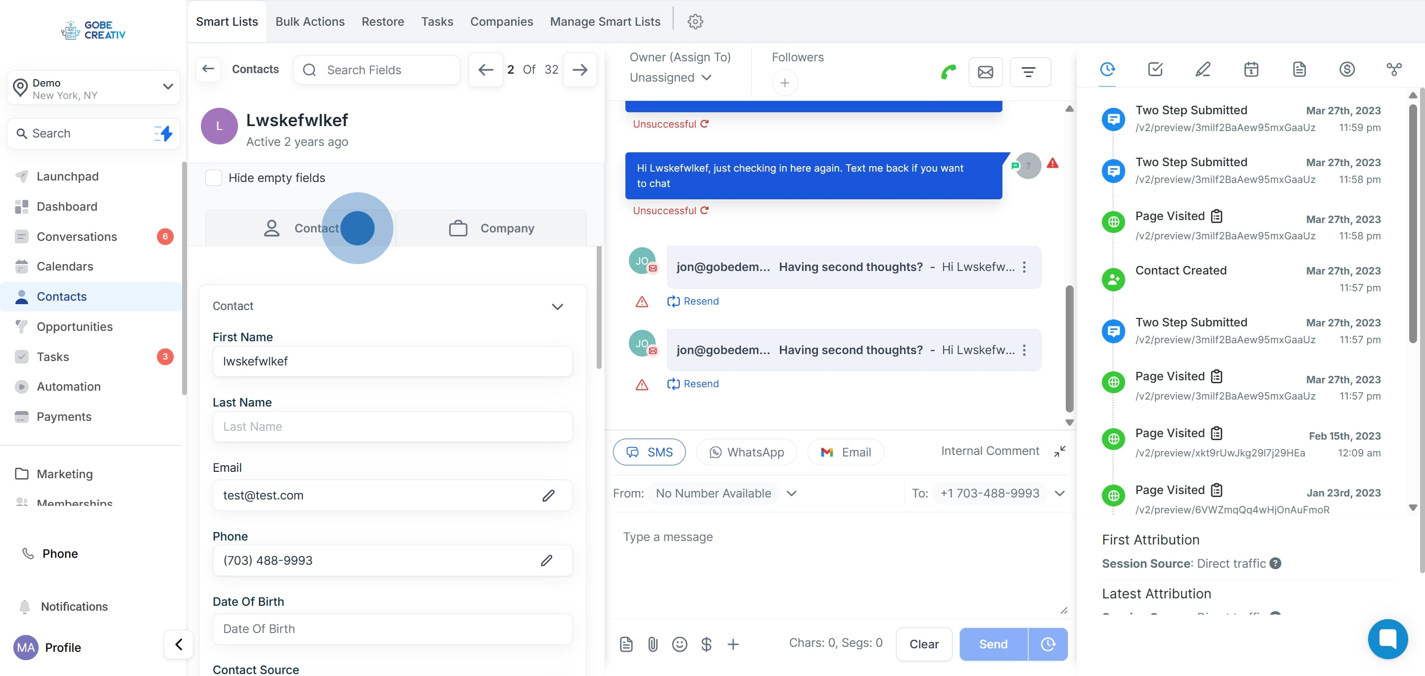The height and width of the screenshot is (676, 1425).
Task: Click the settings gear icon beside Manage Smart Lists
Action: pyautogui.click(x=695, y=22)
